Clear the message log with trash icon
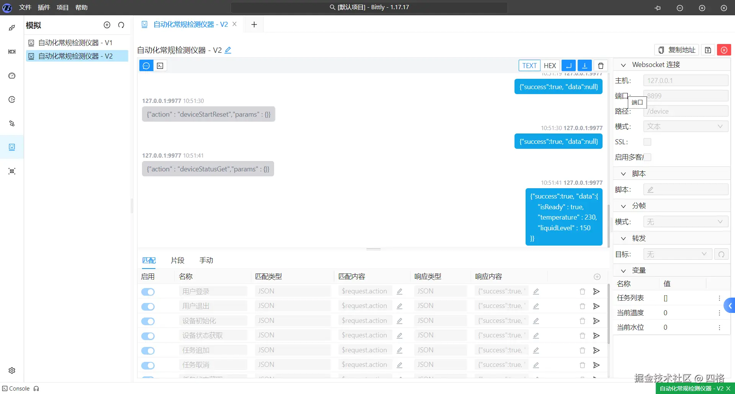735x394 pixels. [601, 66]
